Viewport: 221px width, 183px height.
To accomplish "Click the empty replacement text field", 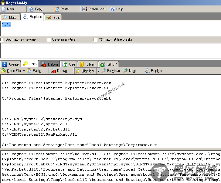I will [x=111, y=51].
